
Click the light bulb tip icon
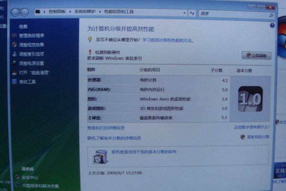[x=90, y=39]
